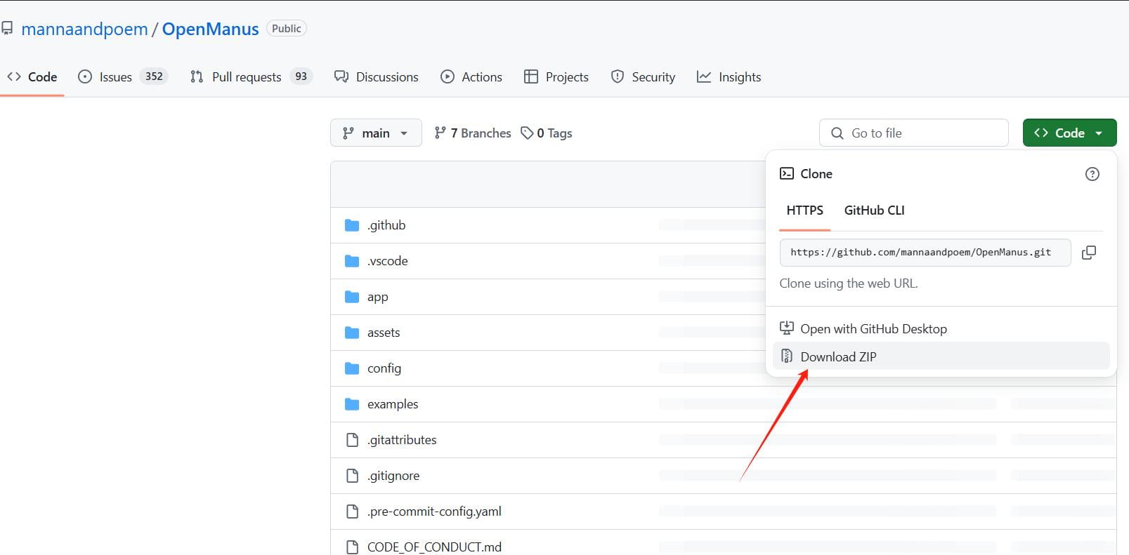This screenshot has height=555, width=1129.
Task: Click the clone URL text field
Action: click(x=925, y=252)
